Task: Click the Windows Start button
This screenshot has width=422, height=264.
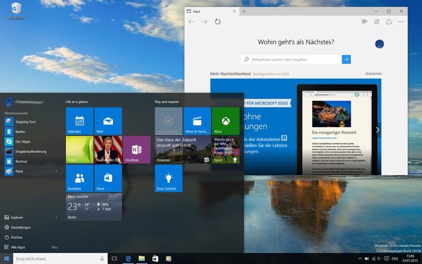Action: tap(6, 259)
